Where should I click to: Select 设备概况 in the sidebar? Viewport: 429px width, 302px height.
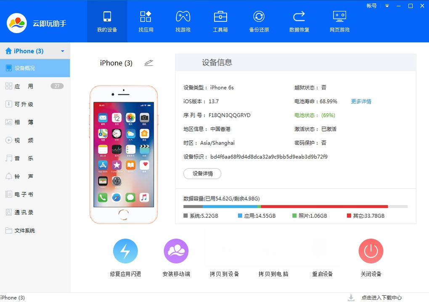pyautogui.click(x=35, y=68)
